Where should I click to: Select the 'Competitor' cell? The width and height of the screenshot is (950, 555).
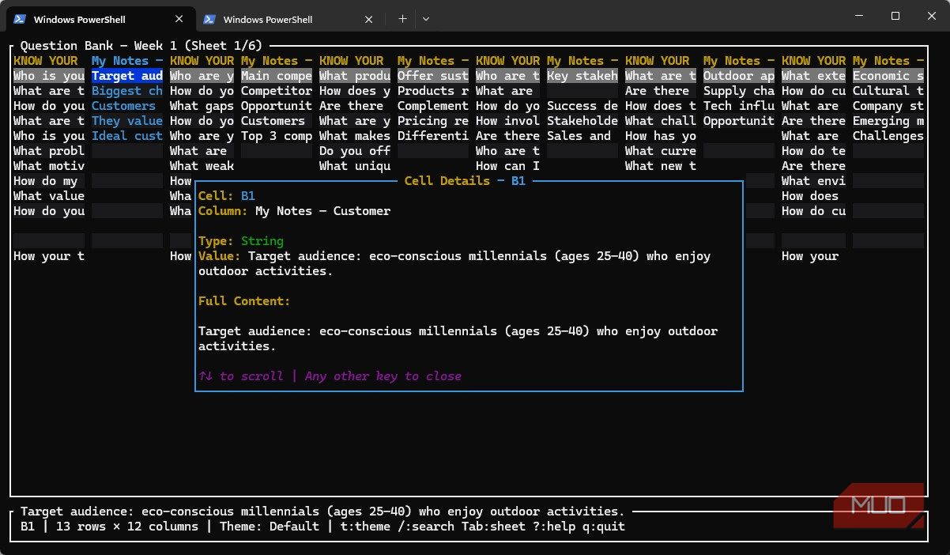click(x=277, y=91)
